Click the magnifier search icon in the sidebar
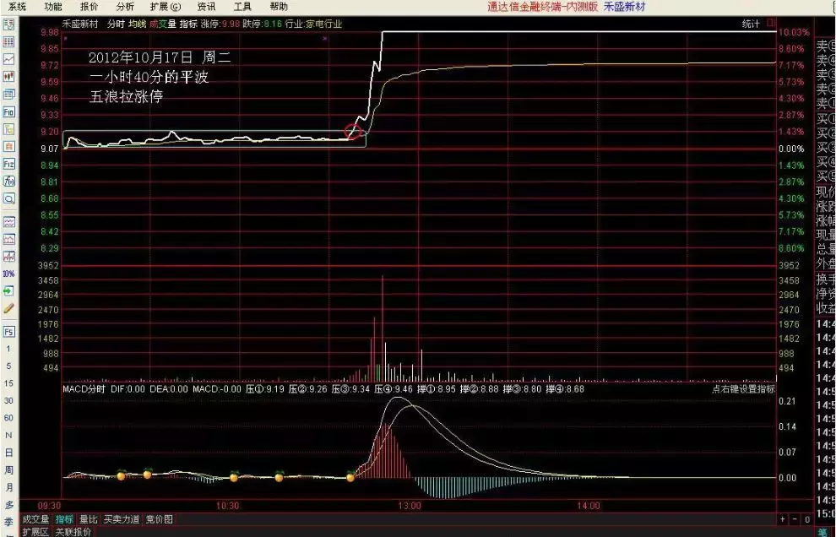This screenshot has height=537, width=836. tap(9, 199)
